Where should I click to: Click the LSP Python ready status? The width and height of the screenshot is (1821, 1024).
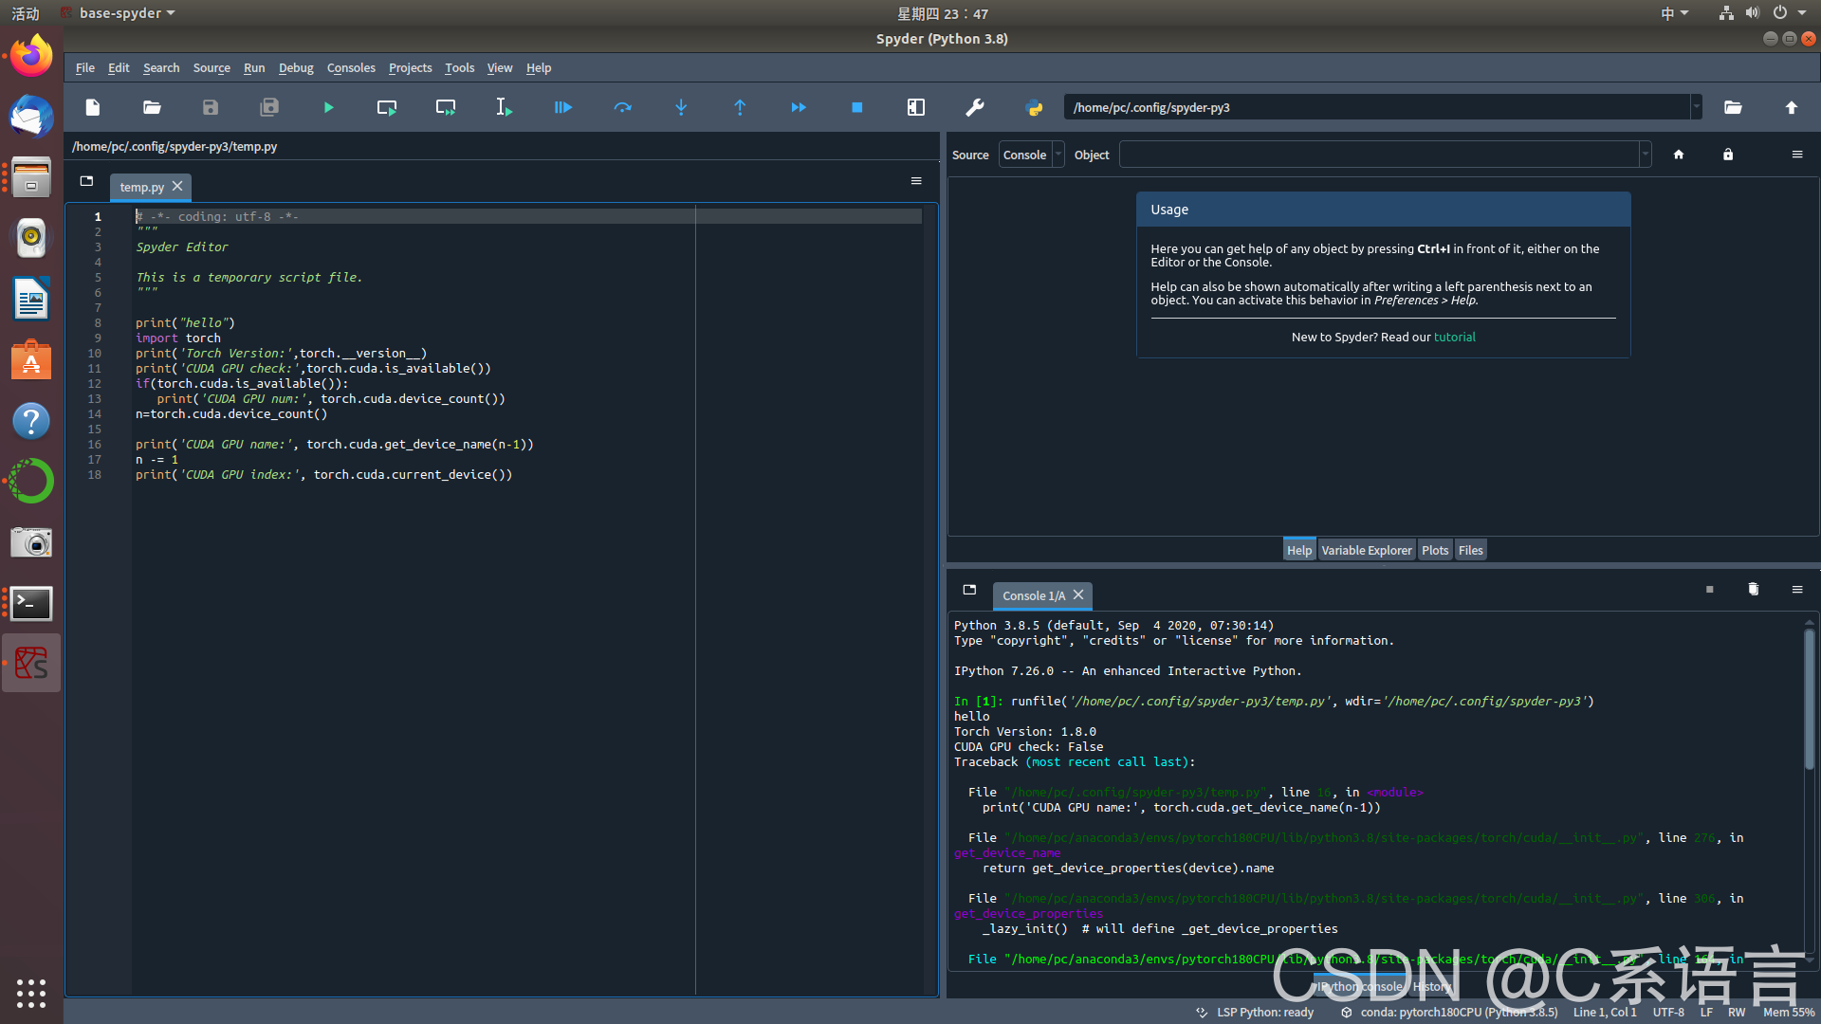click(x=1255, y=1013)
